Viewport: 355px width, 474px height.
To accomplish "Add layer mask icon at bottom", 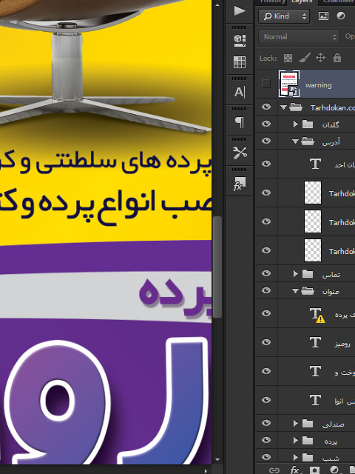I will pos(314,470).
